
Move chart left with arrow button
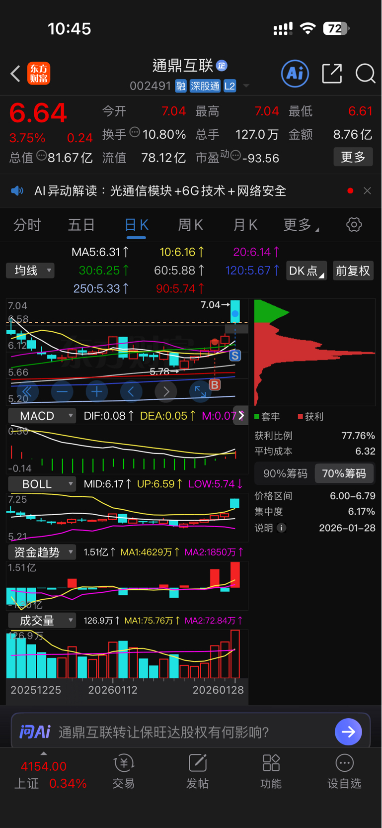point(131,392)
